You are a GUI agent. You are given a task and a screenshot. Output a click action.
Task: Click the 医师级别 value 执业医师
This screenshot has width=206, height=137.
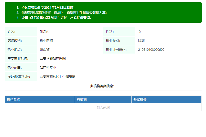[x=46, y=41]
